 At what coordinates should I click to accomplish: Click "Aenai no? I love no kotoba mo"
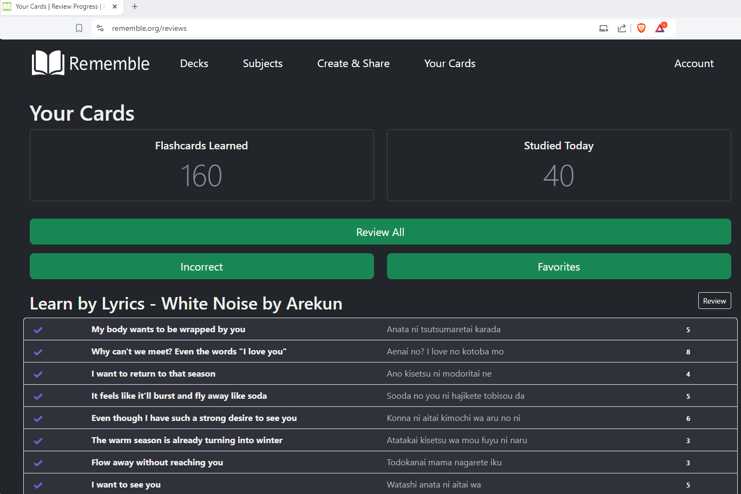(x=445, y=351)
